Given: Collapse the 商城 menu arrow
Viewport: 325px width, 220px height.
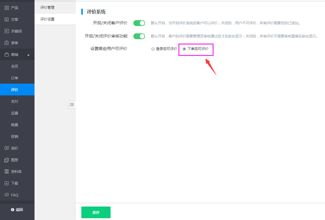Looking at the screenshot, I should click(28, 55).
